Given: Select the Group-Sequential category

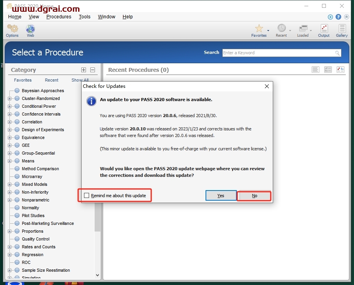Looking at the screenshot, I should [x=38, y=153].
